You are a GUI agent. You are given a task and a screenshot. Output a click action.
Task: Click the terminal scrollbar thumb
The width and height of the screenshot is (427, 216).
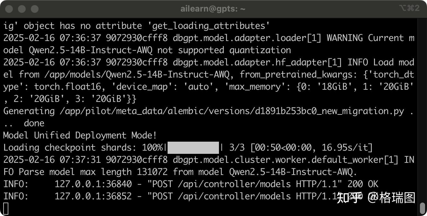coord(423,208)
